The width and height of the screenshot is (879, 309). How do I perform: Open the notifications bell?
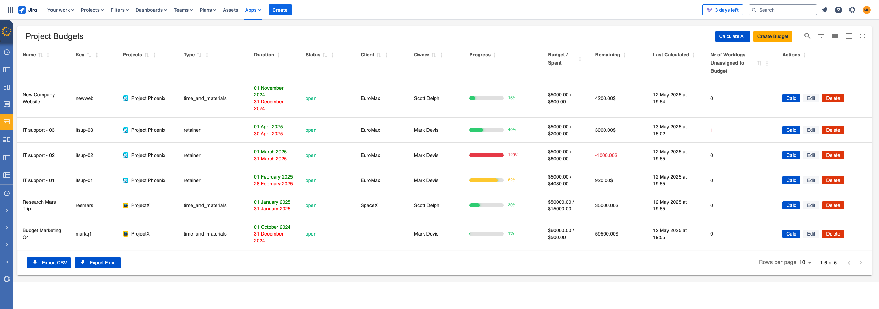[825, 10]
